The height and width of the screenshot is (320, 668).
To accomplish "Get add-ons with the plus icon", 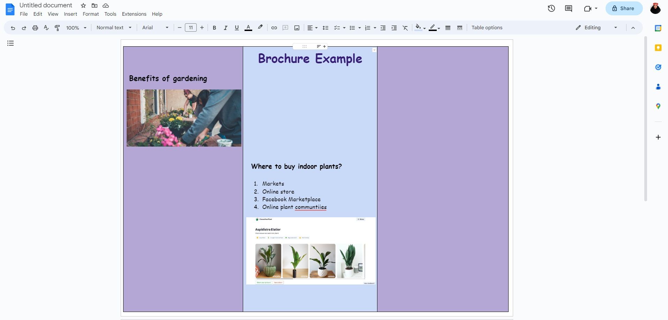I will [658, 137].
